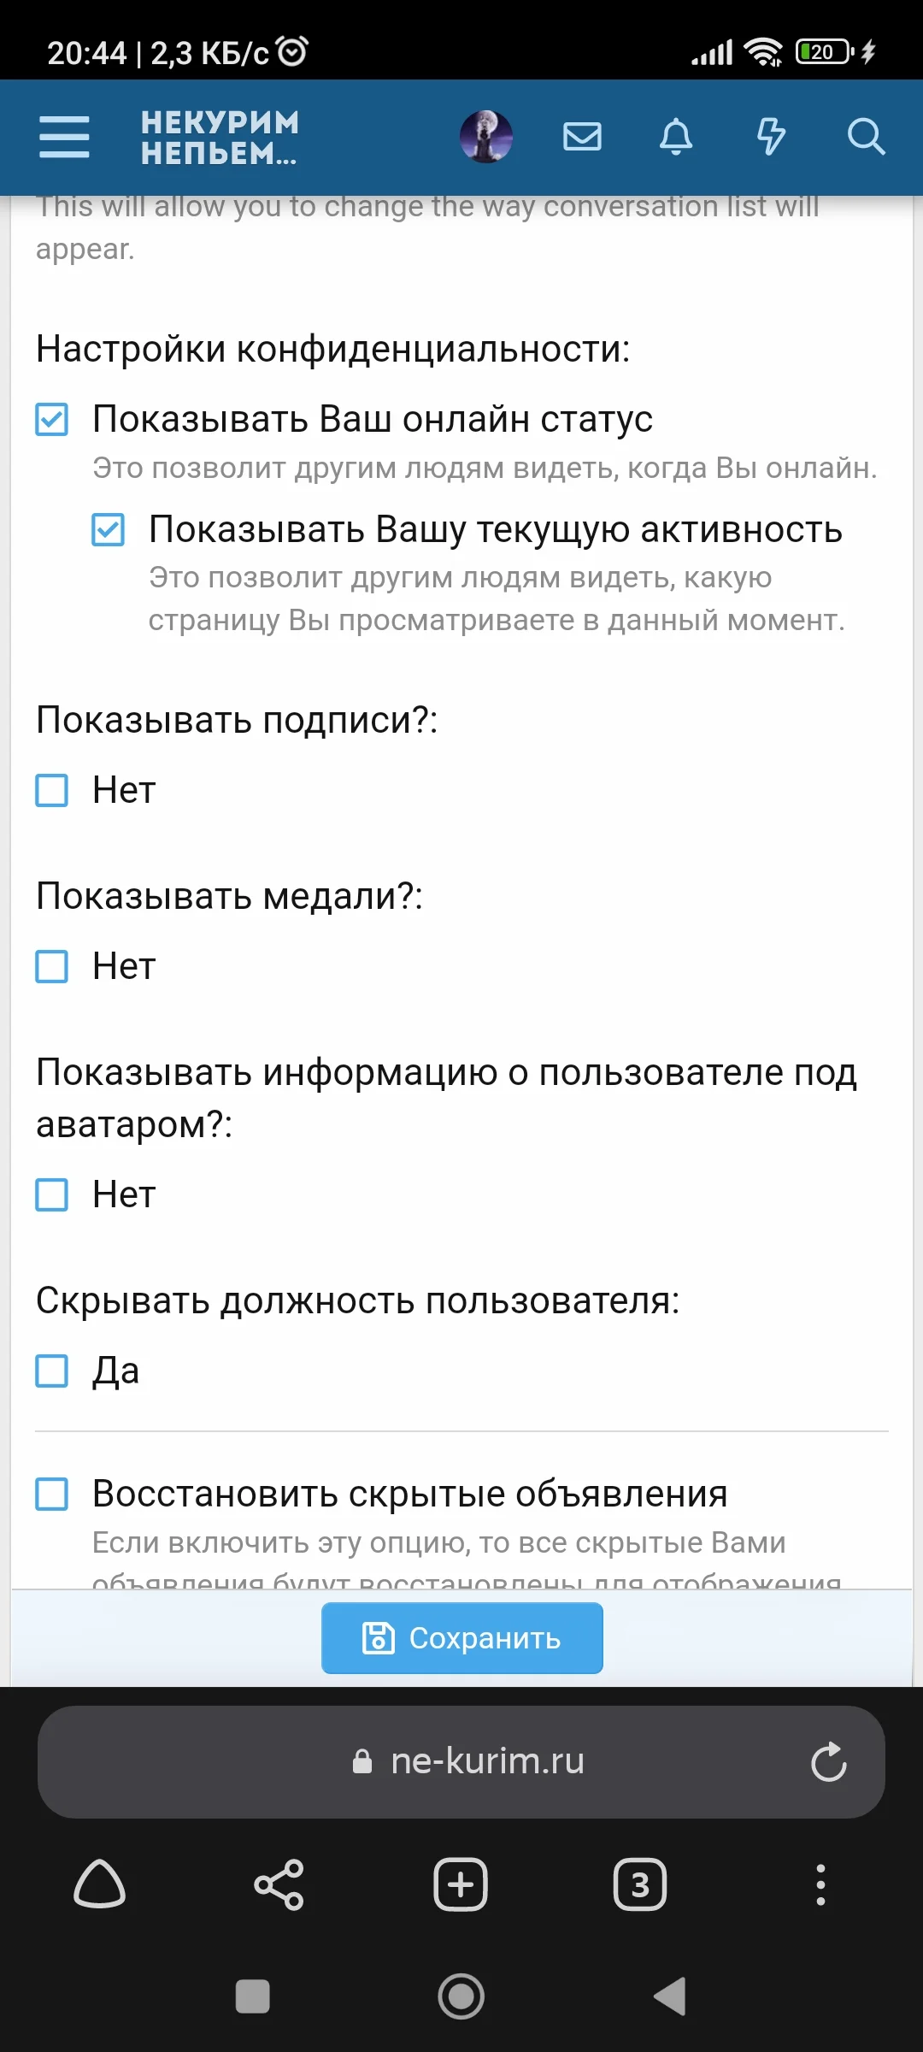Tap the ne-kurim.ru address bar
923x2052 pixels.
[461, 1761]
